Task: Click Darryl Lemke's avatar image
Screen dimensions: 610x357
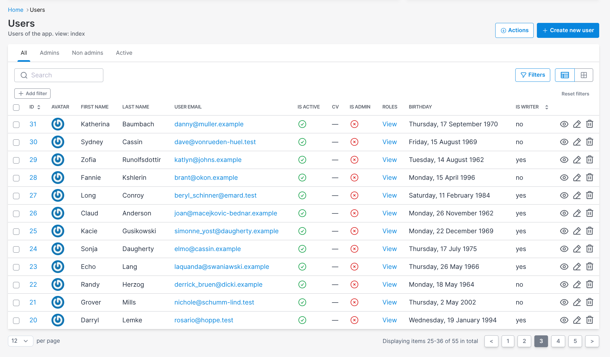Action: point(58,320)
